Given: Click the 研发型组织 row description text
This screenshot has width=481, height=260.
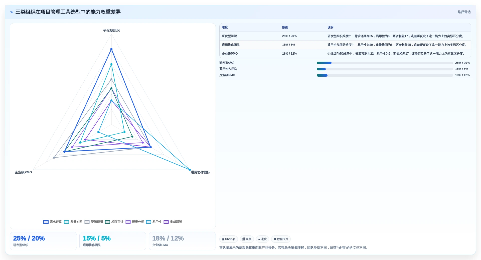Looking at the screenshot, I should (x=396, y=36).
